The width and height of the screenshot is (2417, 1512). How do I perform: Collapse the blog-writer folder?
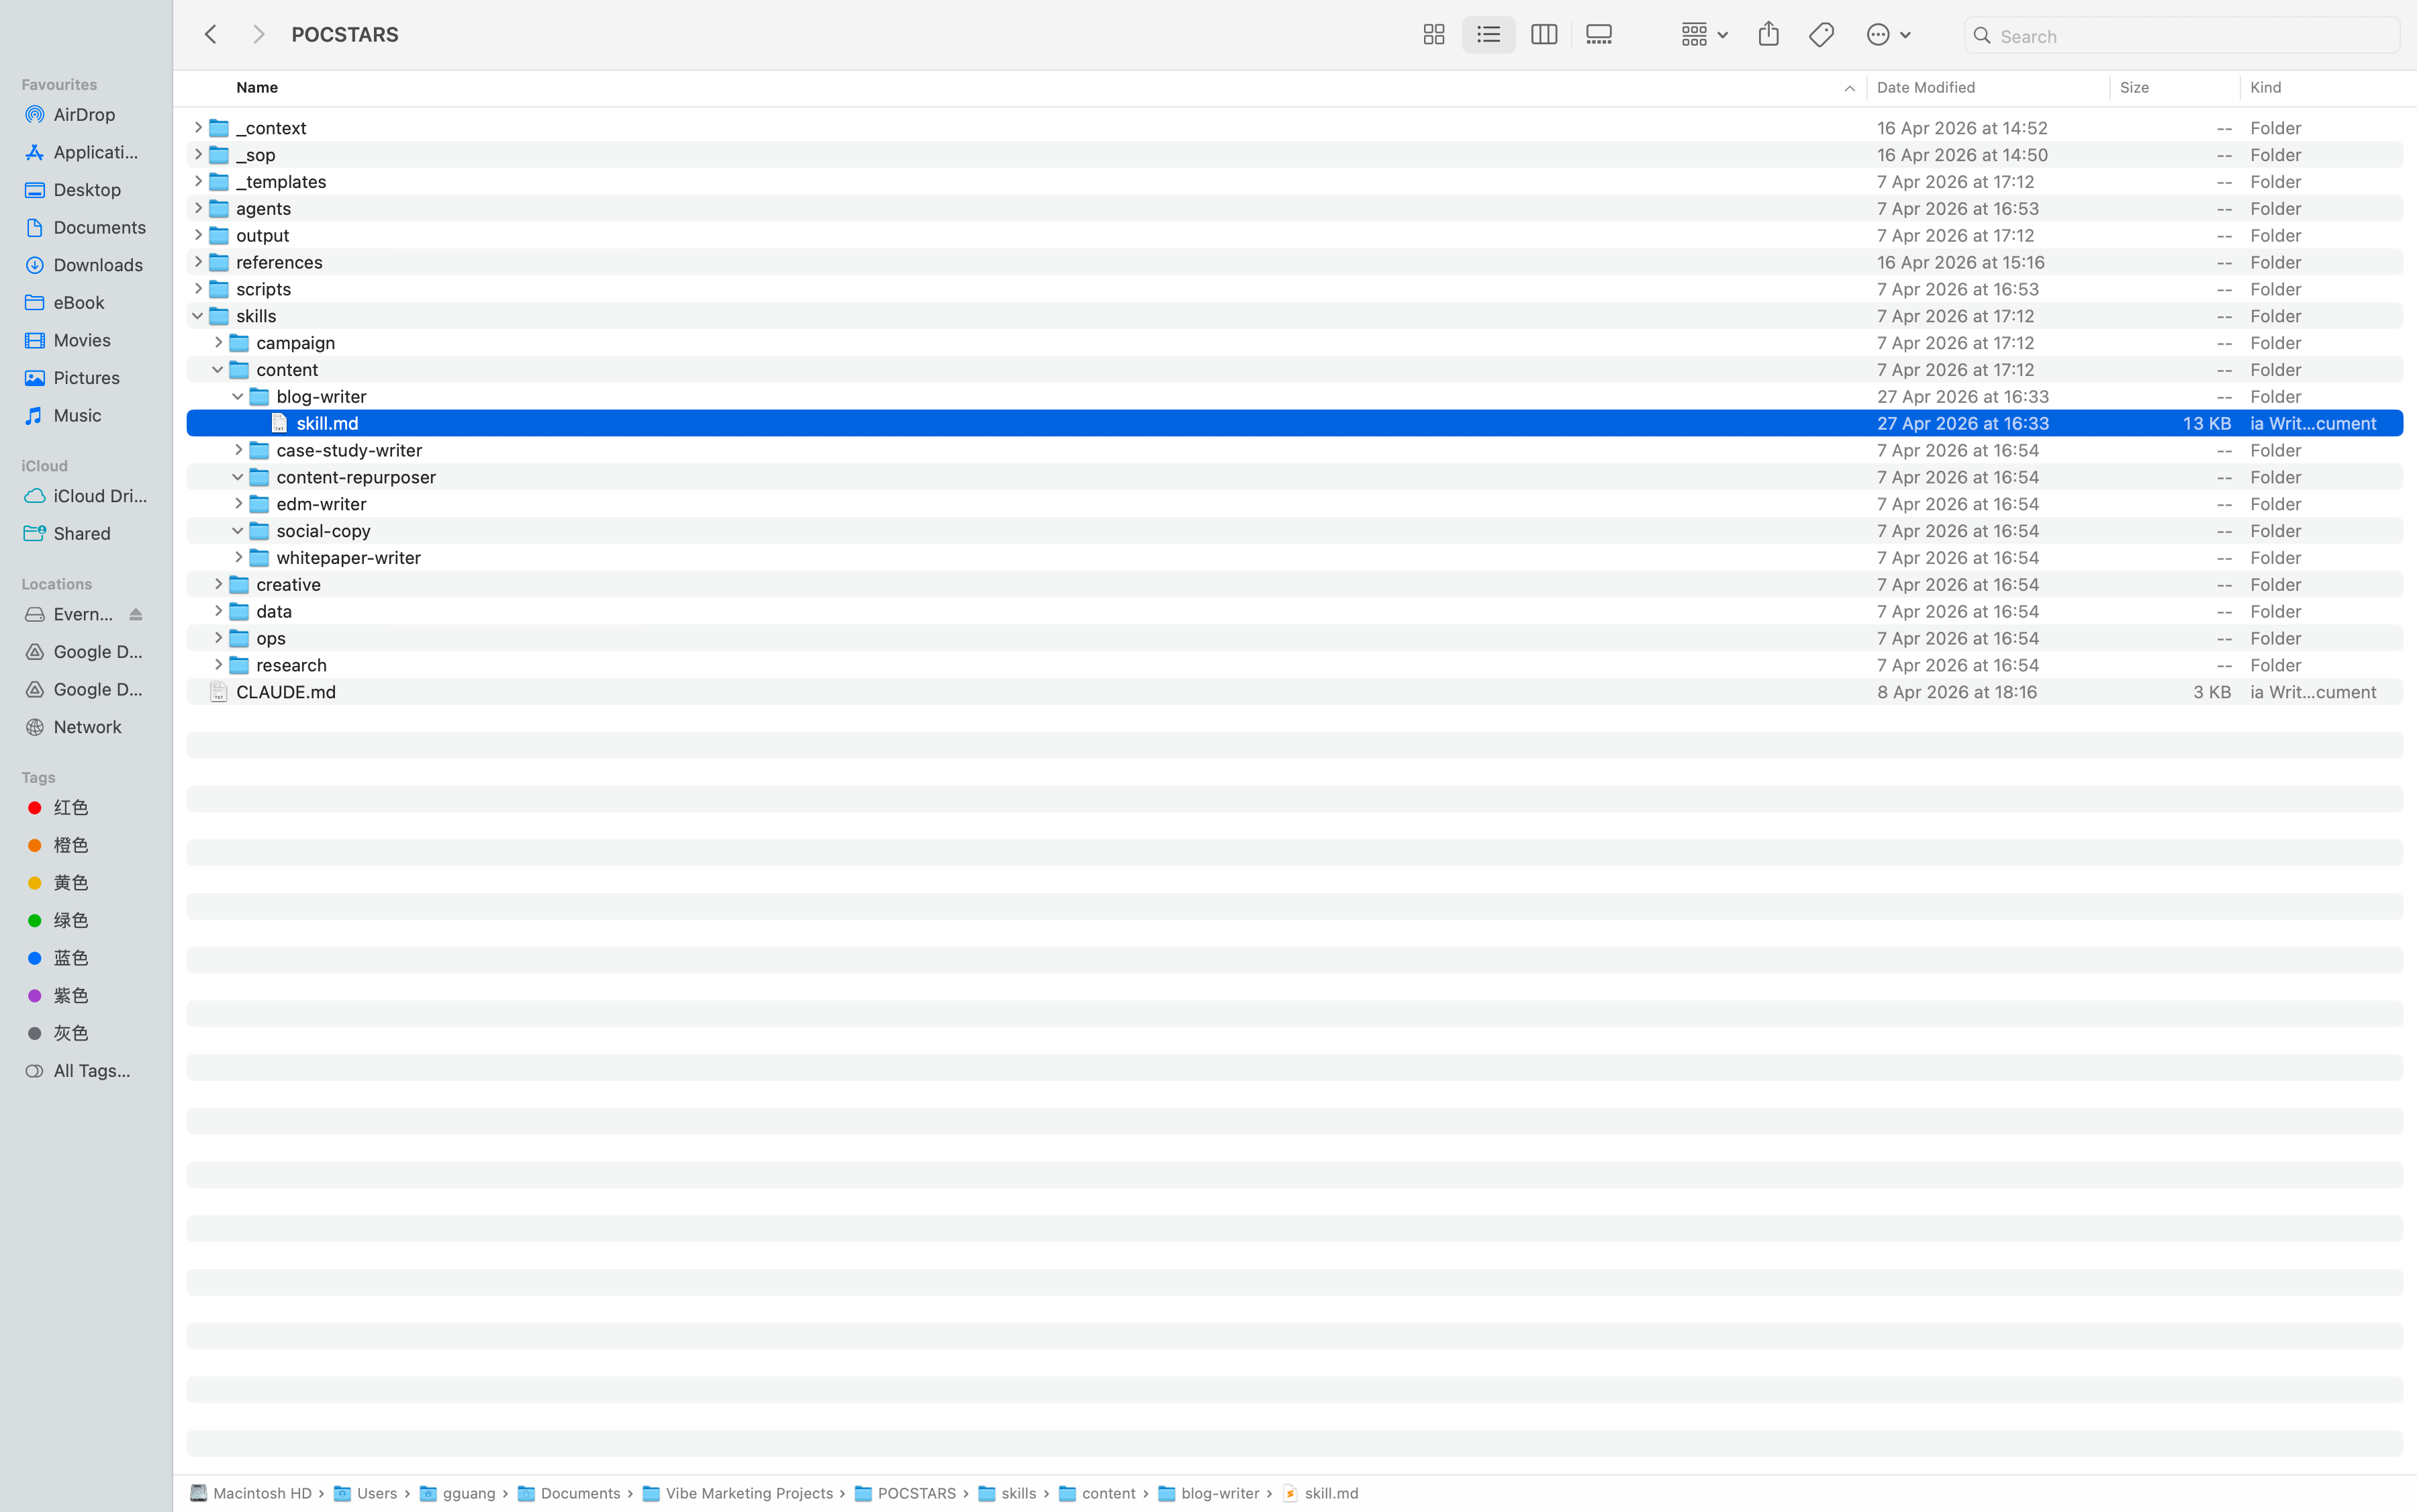coord(238,396)
